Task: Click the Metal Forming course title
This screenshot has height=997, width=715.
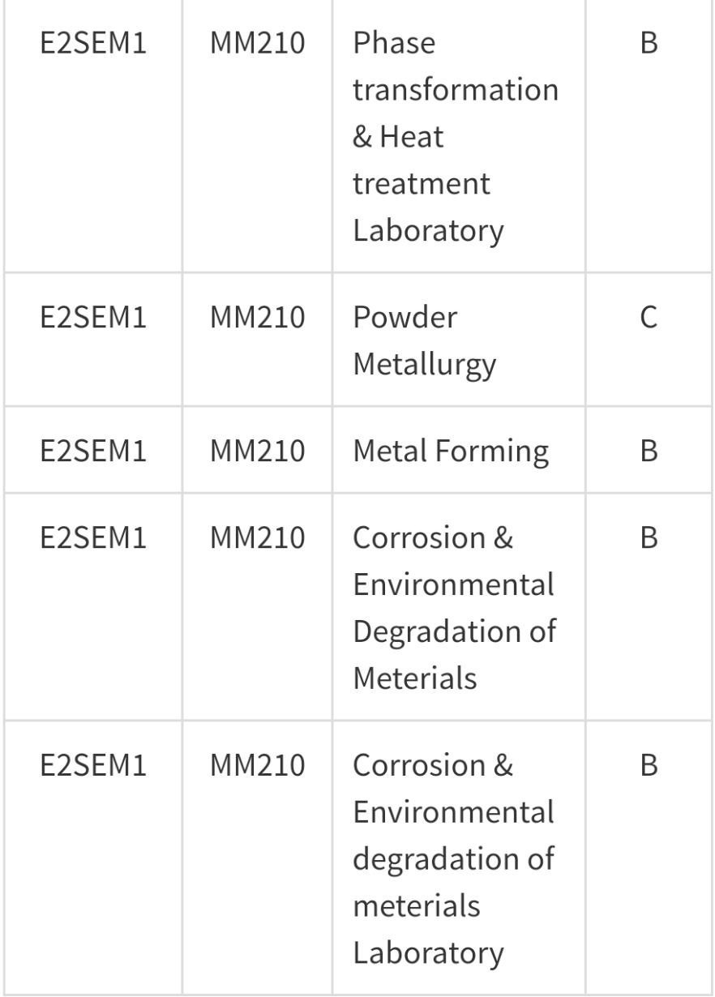Action: [x=451, y=451]
